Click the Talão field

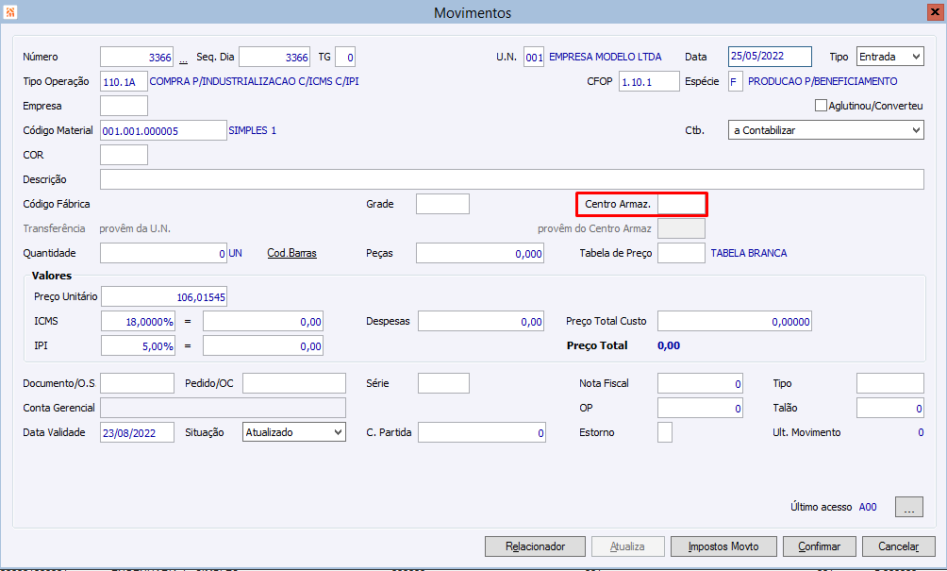coord(890,408)
